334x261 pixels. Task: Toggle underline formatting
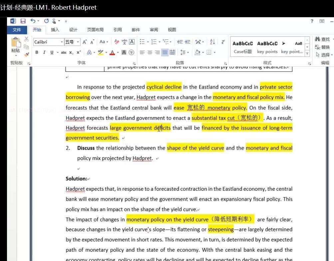52,52
